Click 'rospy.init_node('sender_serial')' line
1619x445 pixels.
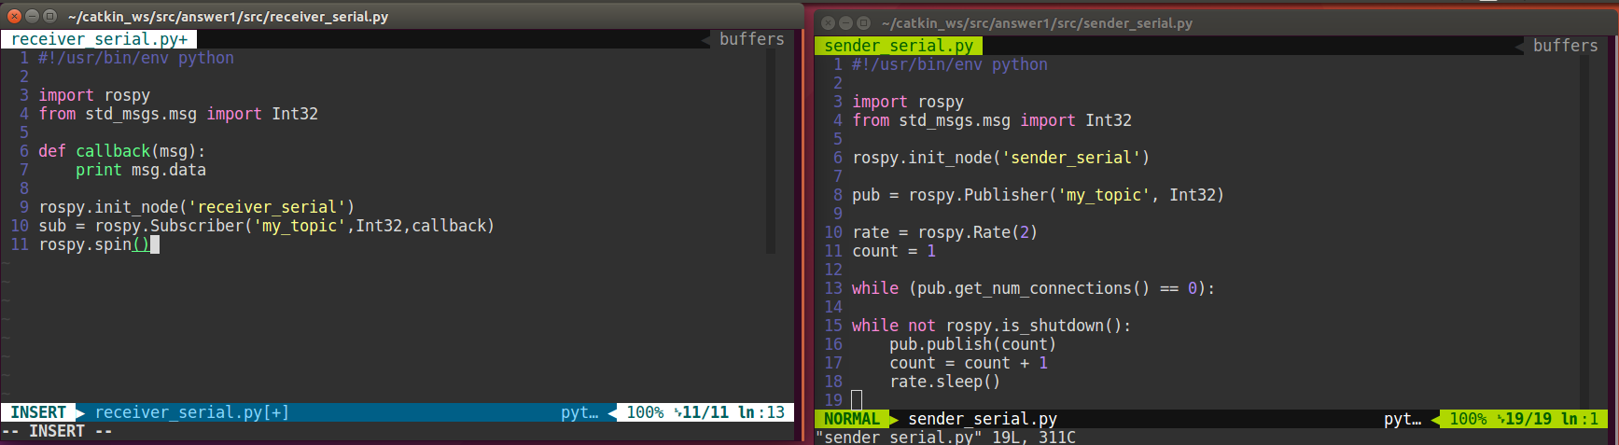click(1001, 158)
